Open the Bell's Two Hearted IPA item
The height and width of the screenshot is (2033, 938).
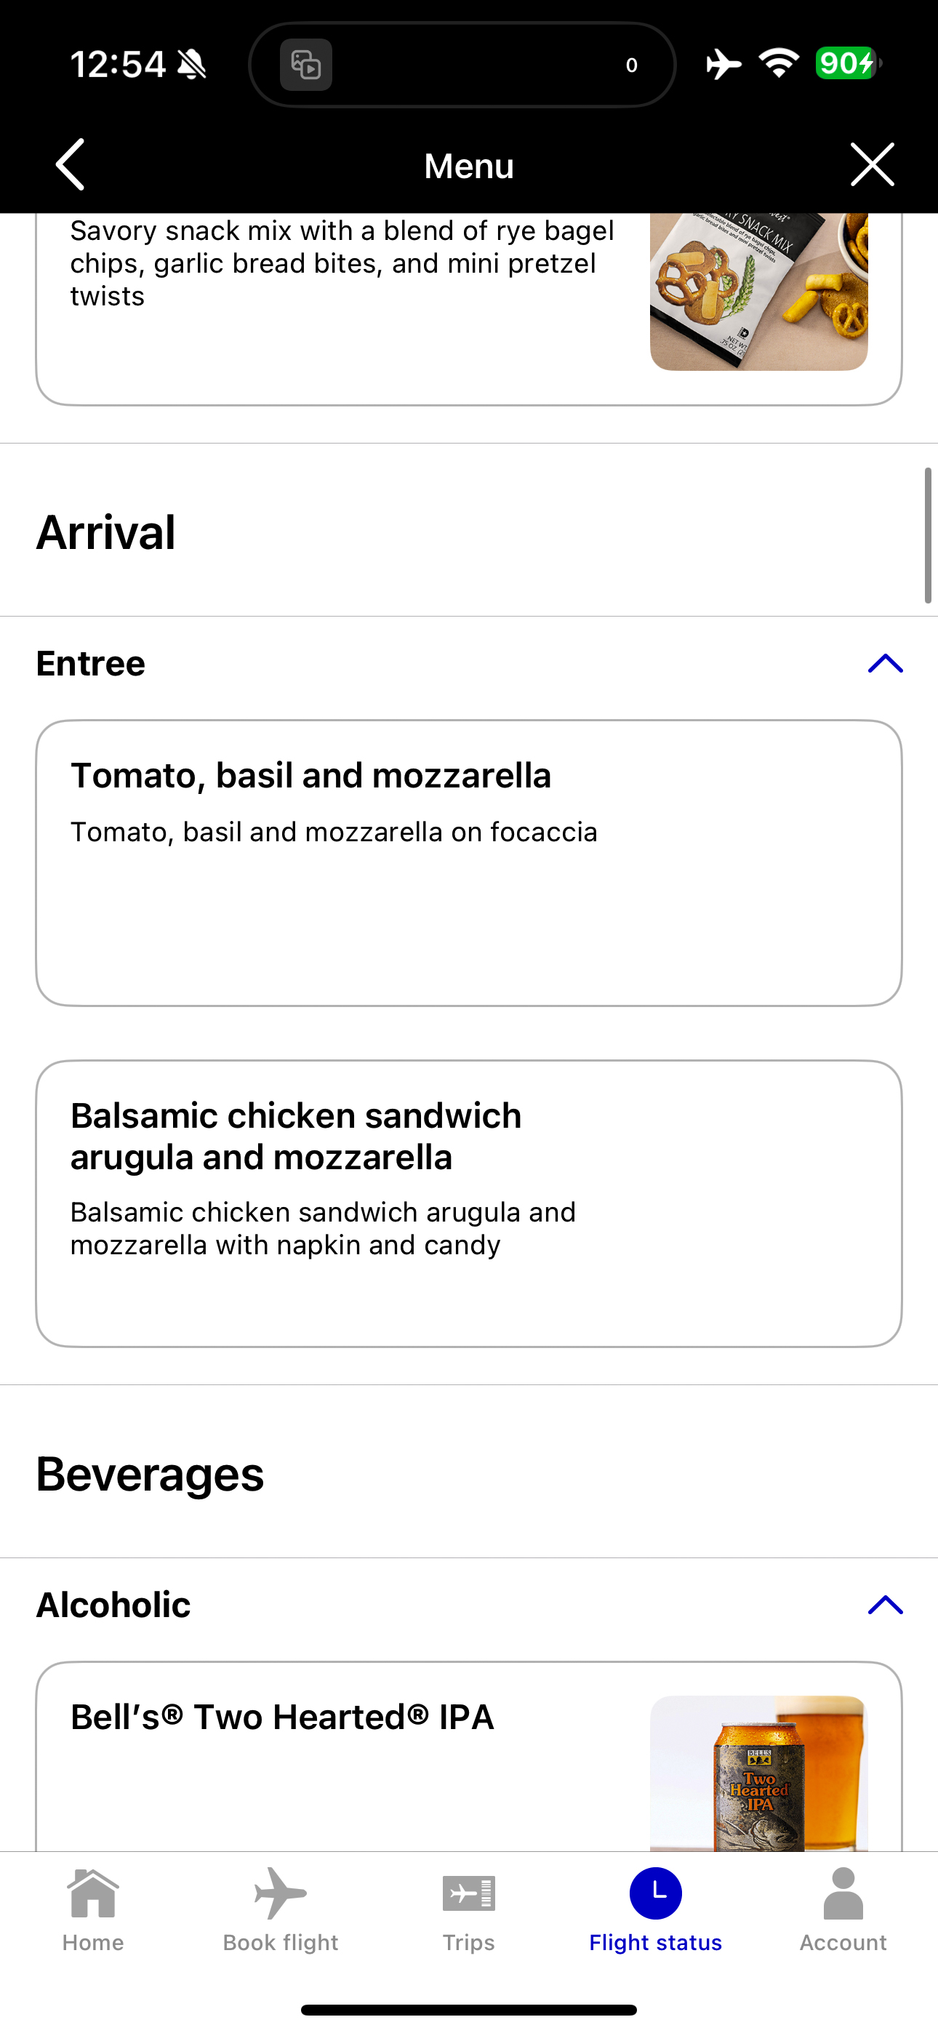pos(469,1757)
